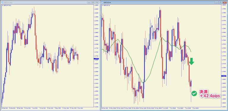Select the 決済 +42.4pips text label
228x111 pixels.
pyautogui.click(x=210, y=94)
